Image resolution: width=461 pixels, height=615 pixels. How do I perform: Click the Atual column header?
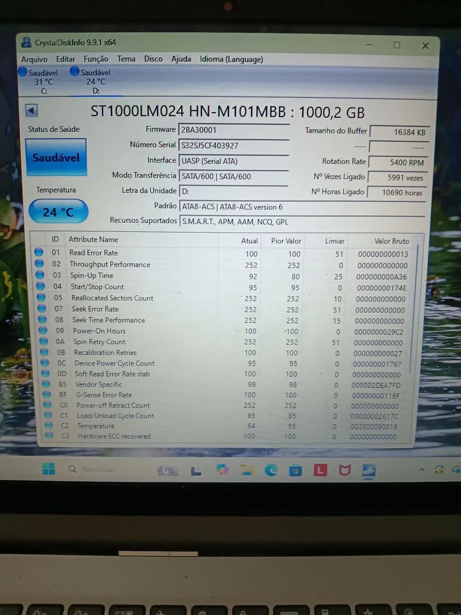click(x=249, y=241)
